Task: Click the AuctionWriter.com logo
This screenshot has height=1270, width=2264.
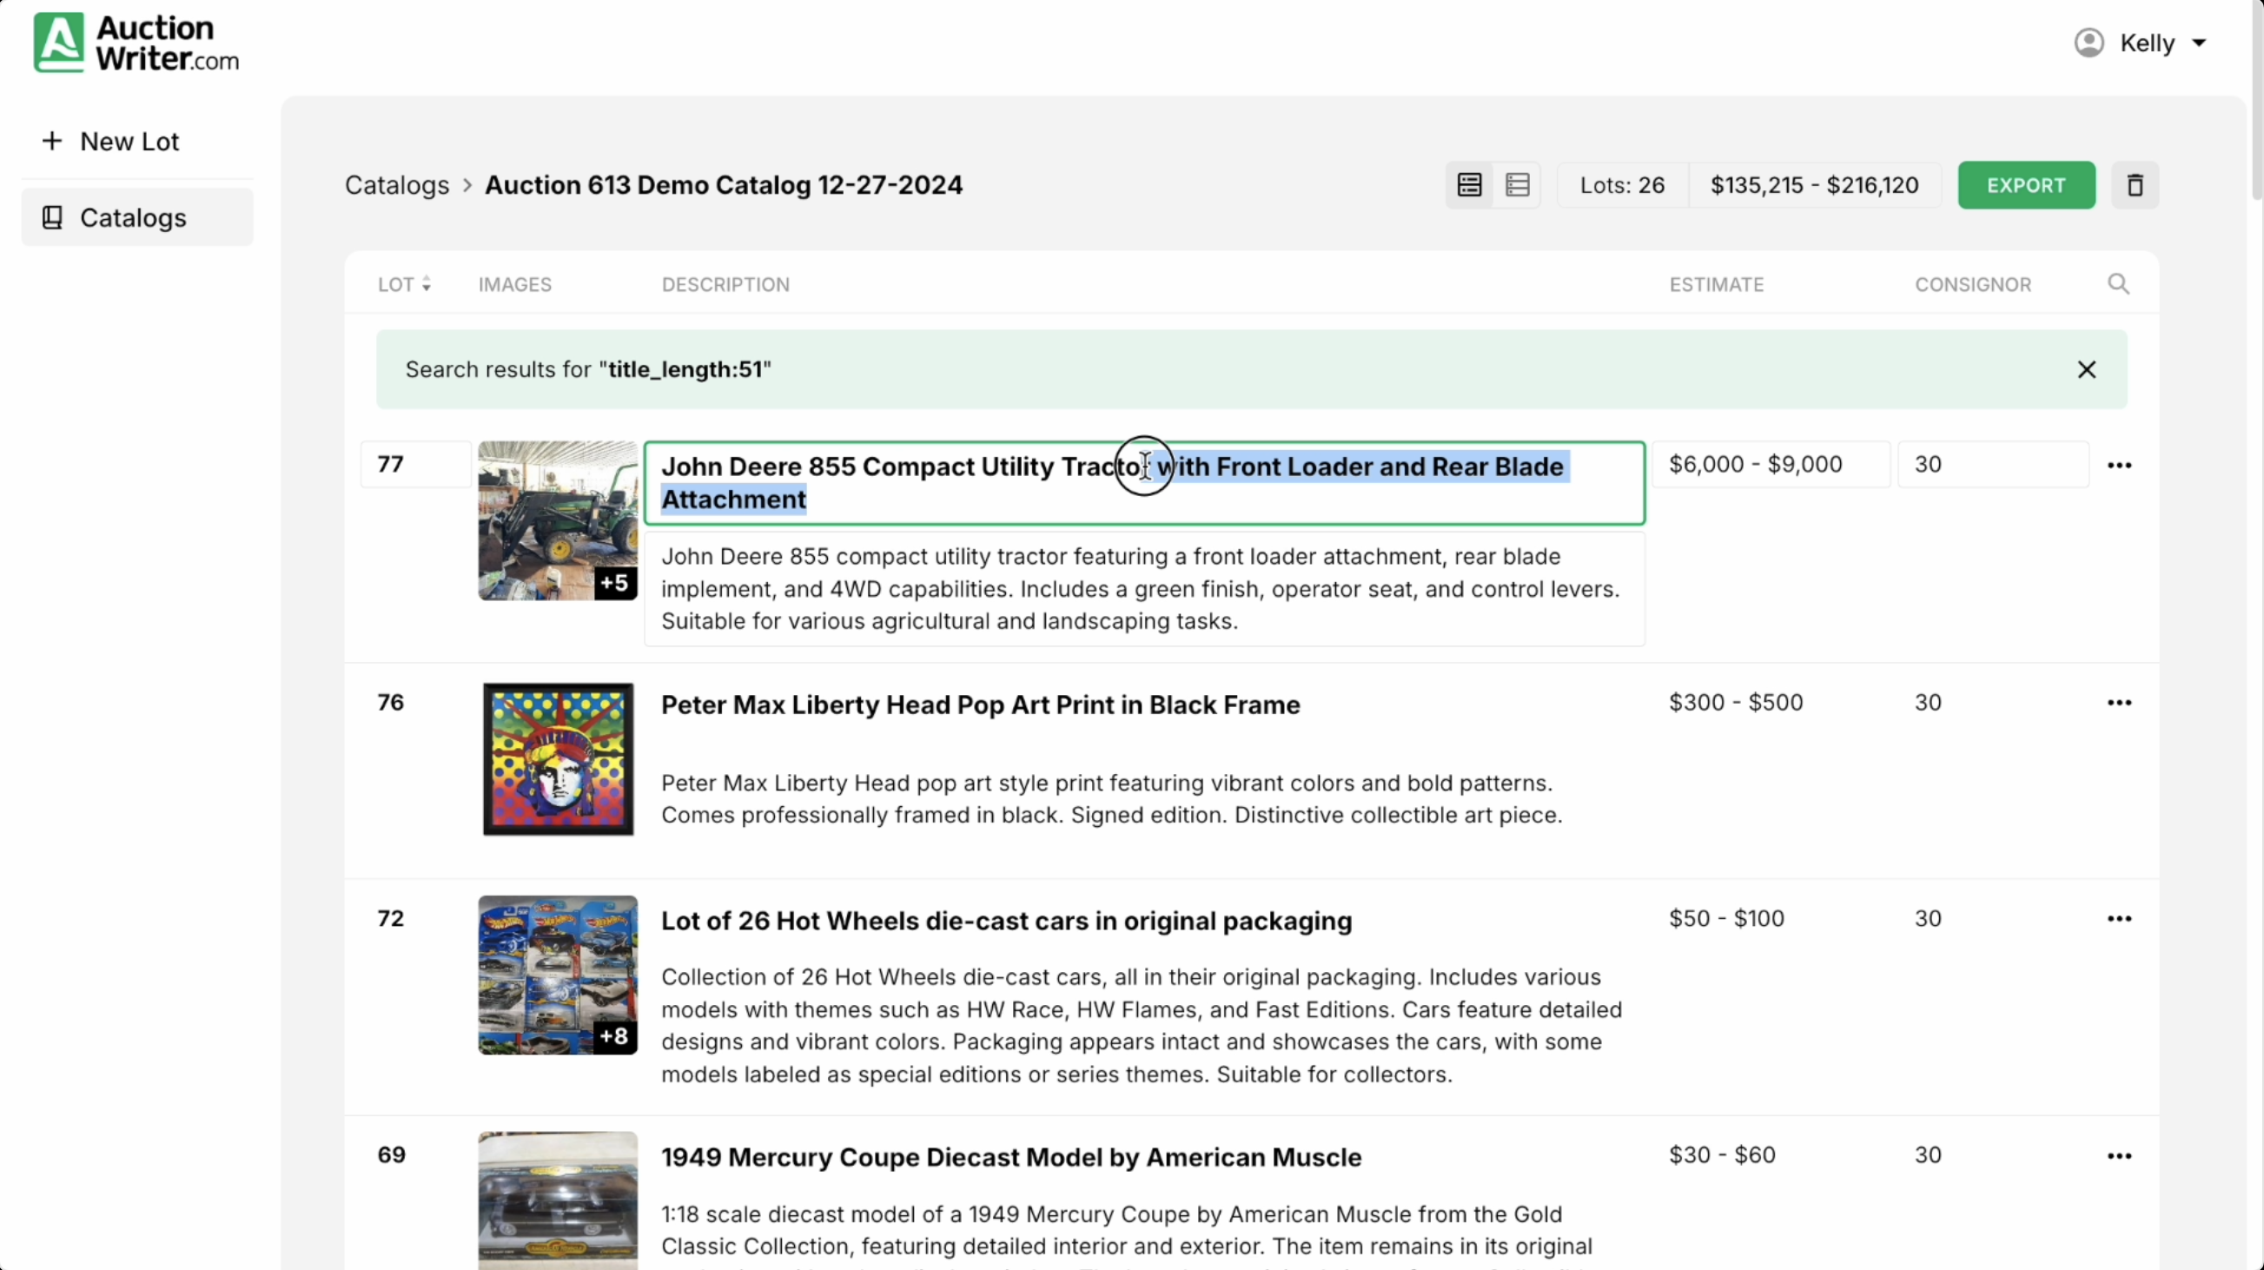Action: [136, 43]
